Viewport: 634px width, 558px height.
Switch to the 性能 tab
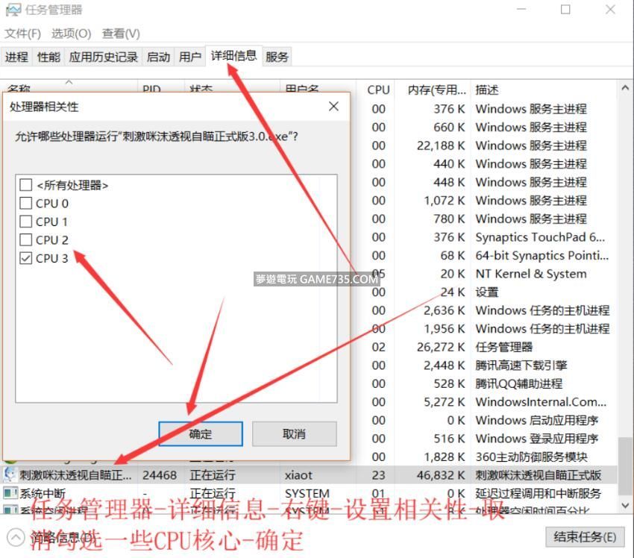48,57
